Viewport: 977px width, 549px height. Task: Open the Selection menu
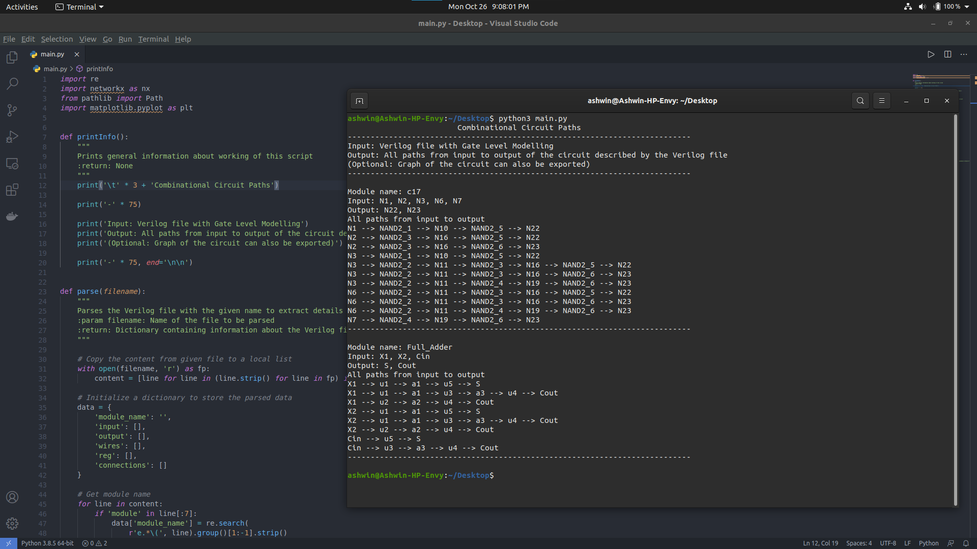tap(56, 39)
